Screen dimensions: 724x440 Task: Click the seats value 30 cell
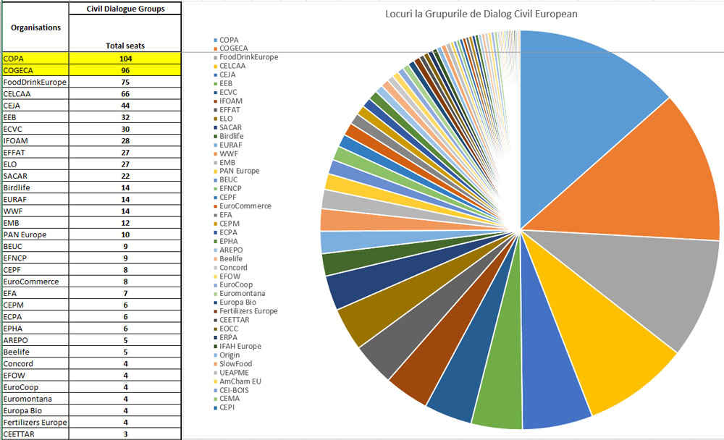coord(125,129)
